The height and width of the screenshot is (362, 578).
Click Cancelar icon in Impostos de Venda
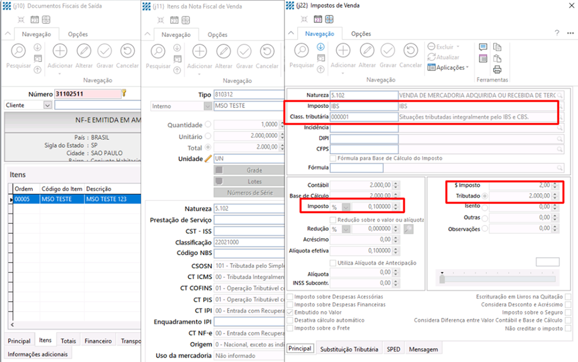[x=410, y=51]
